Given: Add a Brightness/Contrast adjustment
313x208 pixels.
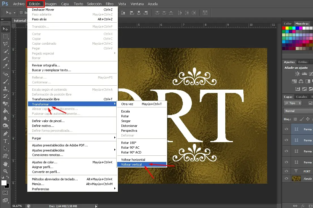Looking at the screenshot, I should (x=297, y=74).
